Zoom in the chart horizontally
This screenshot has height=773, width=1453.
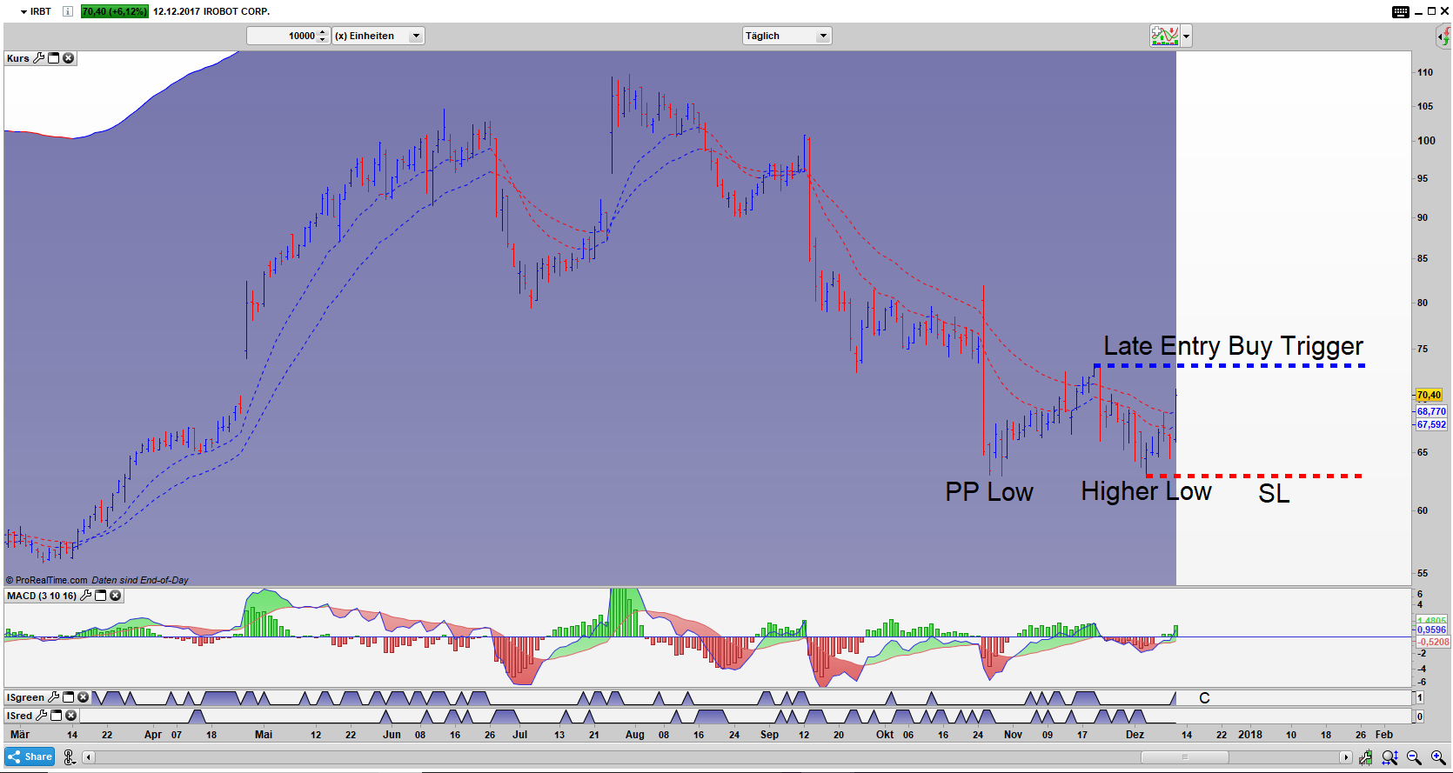click(1438, 757)
